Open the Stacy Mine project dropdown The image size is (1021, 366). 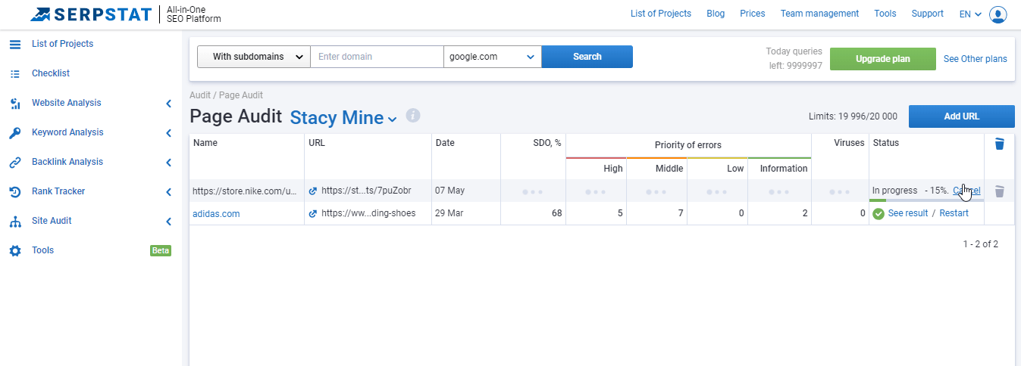[343, 117]
